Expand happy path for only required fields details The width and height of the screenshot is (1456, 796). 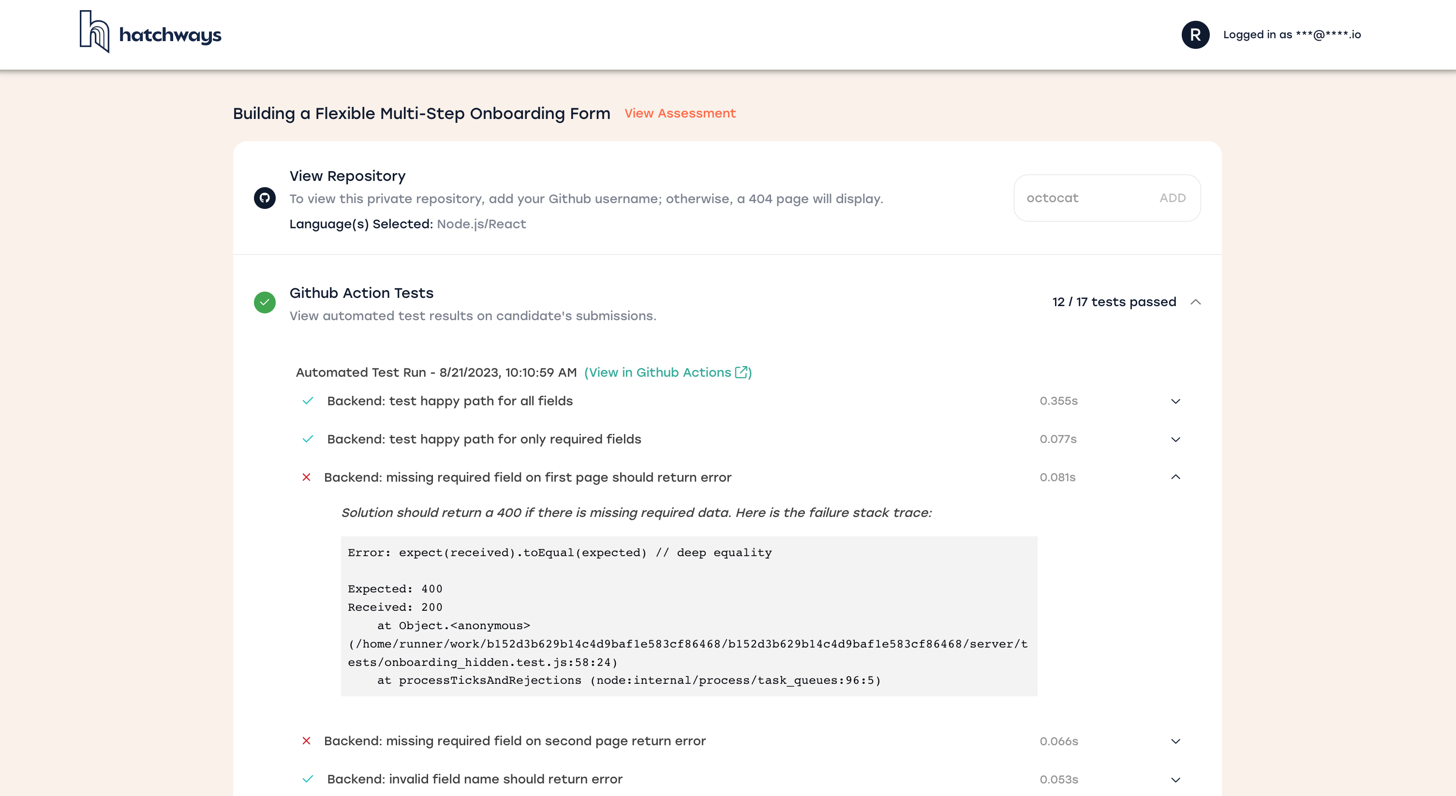pos(1175,440)
